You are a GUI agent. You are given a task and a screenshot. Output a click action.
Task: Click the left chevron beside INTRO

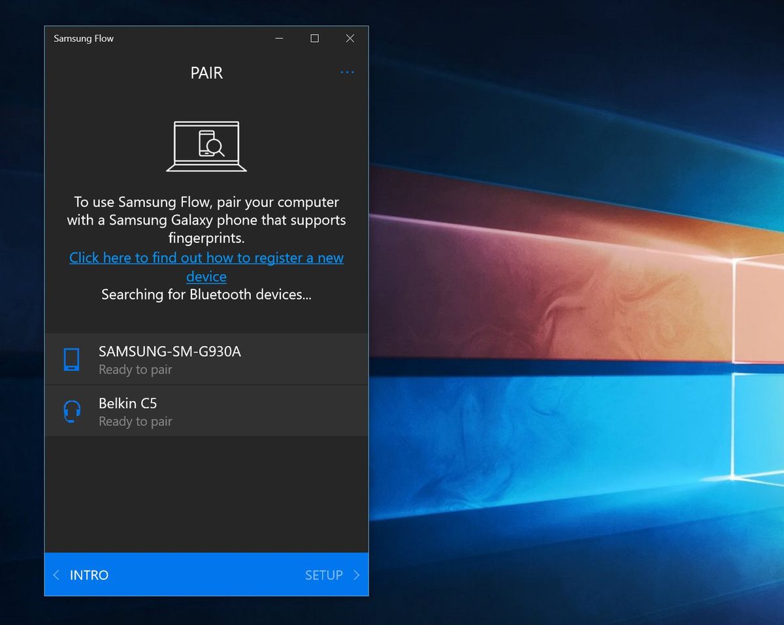coord(56,575)
